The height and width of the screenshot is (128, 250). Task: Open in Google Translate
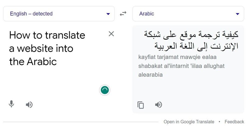[x=189, y=122]
